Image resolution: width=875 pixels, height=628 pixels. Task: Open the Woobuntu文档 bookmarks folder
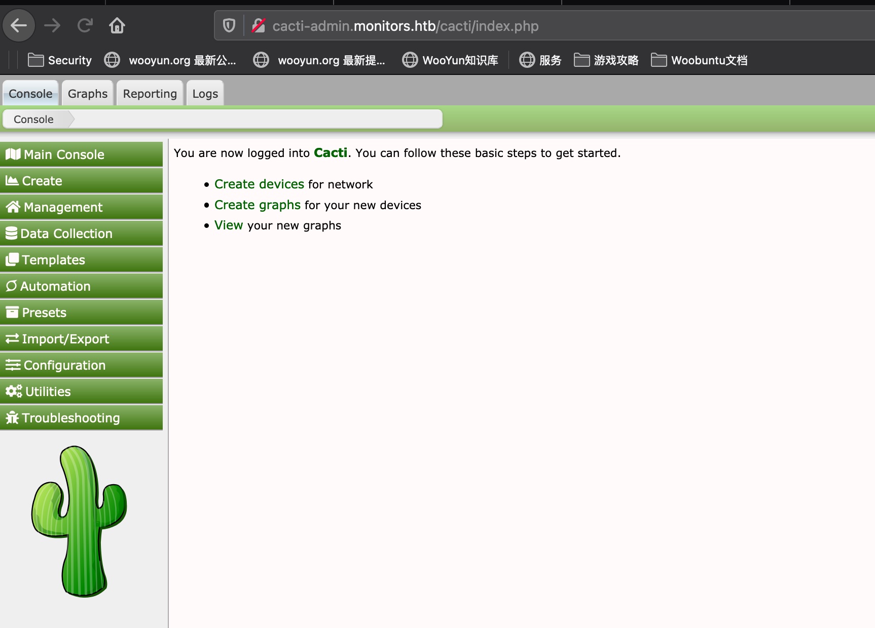click(700, 60)
